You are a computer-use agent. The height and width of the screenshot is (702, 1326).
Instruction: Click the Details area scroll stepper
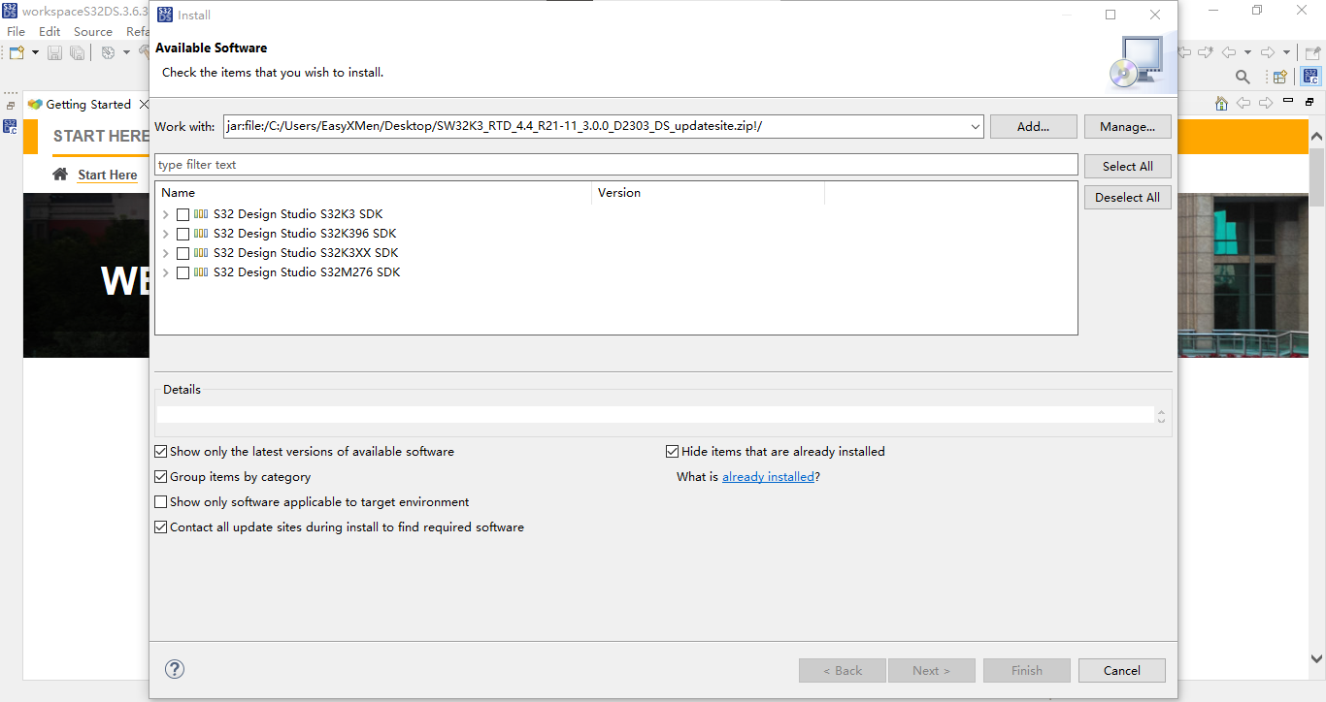tap(1162, 415)
